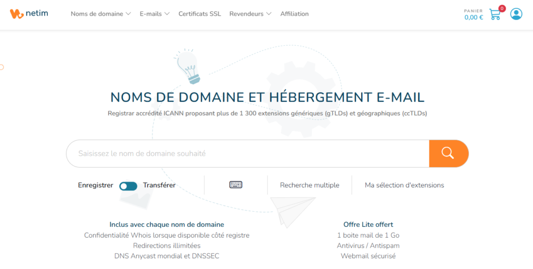Click the Inclus avec chaque nom de domaine heading
Image resolution: width=533 pixels, height=269 pixels.
[167, 225]
